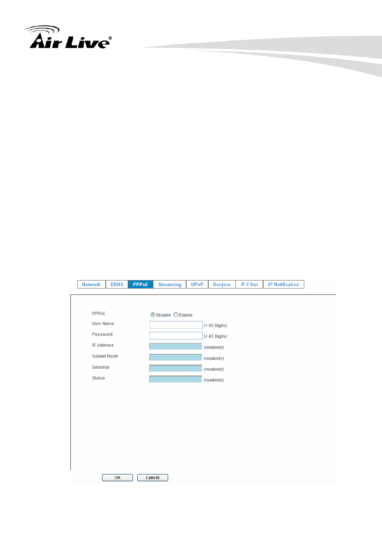382x541 pixels.
Task: Switch to the DDNS tab
Action: point(117,285)
